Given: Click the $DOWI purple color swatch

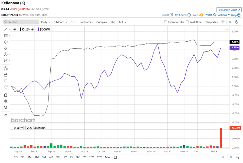Looking at the screenshot, I should click(38, 29).
